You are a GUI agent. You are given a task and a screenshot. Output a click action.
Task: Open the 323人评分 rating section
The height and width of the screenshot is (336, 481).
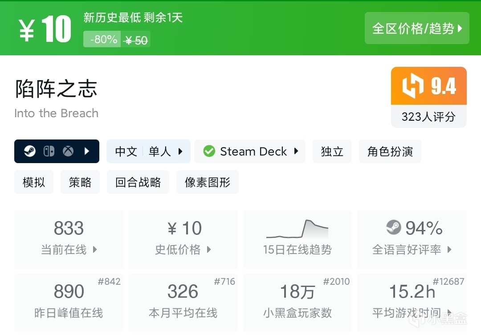click(x=428, y=117)
